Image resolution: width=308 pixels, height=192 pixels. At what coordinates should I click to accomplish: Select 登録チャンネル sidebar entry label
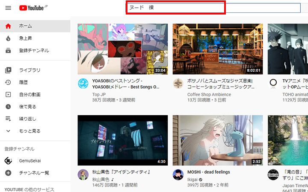tap(34, 50)
